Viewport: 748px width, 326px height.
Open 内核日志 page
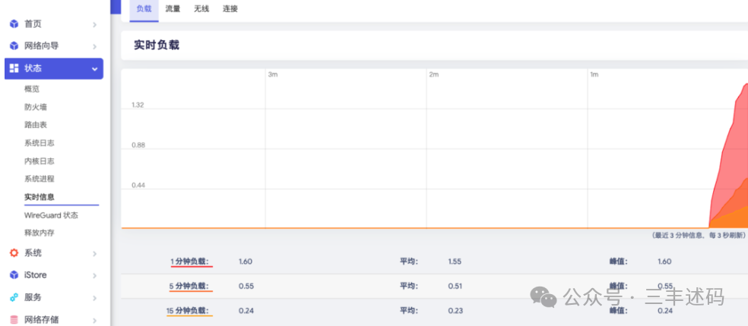click(x=39, y=161)
